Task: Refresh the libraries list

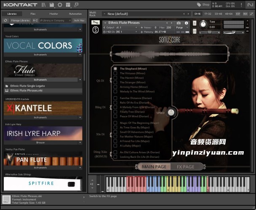Action: 5,20
